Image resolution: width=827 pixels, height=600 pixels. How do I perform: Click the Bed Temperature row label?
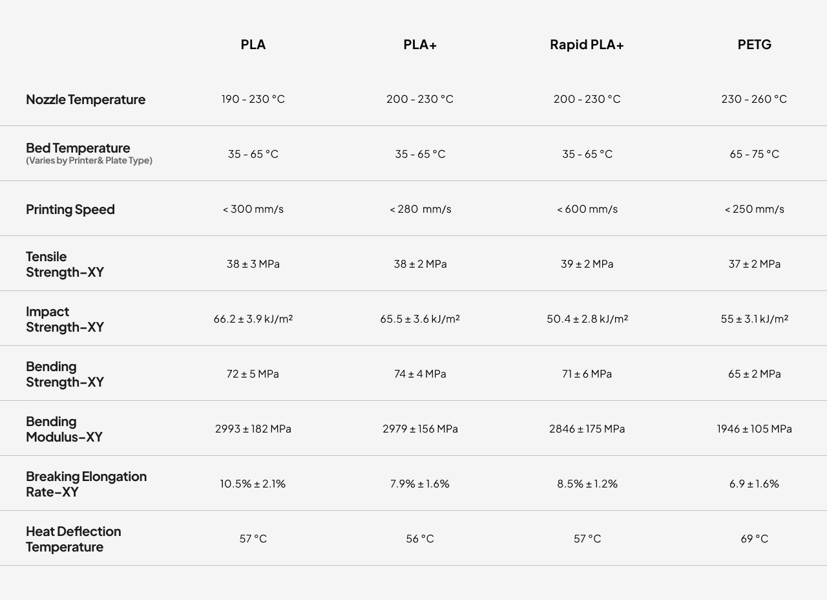tap(78, 148)
